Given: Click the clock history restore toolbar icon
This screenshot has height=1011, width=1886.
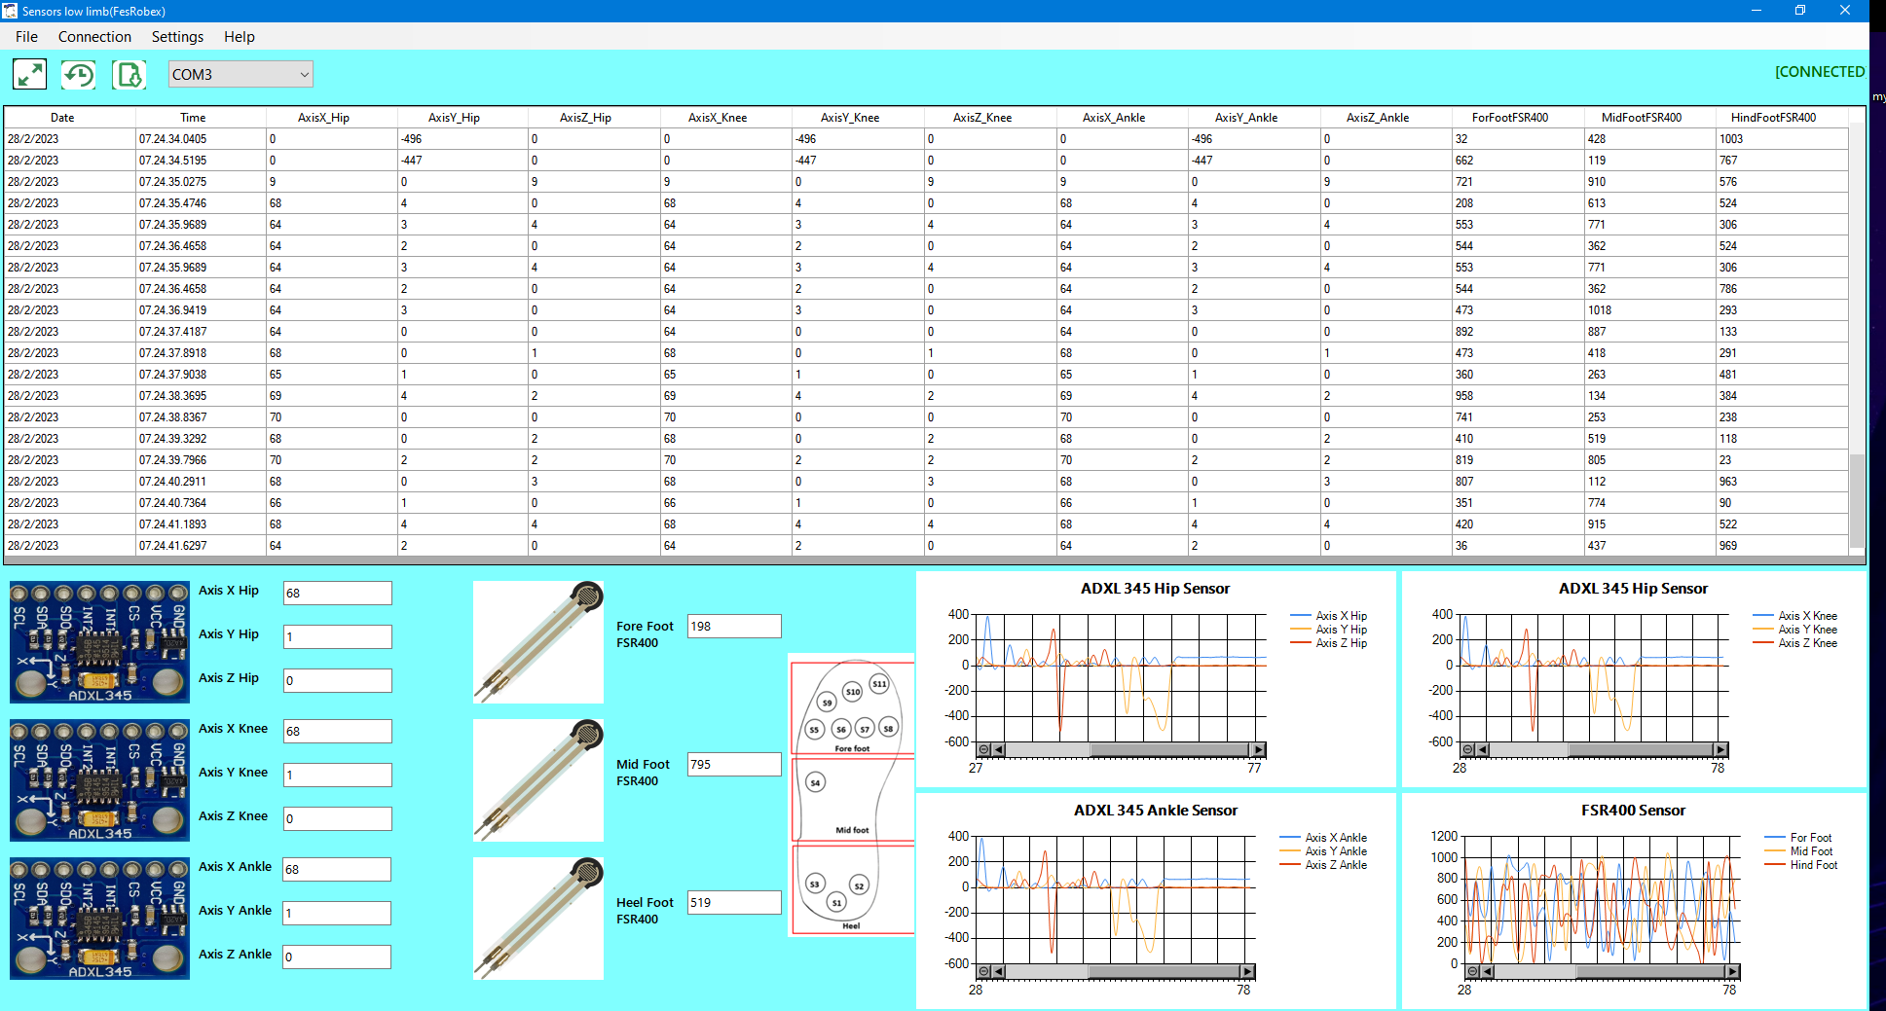Looking at the screenshot, I should [79, 74].
